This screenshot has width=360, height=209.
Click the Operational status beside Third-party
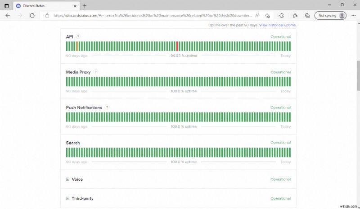(x=280, y=199)
